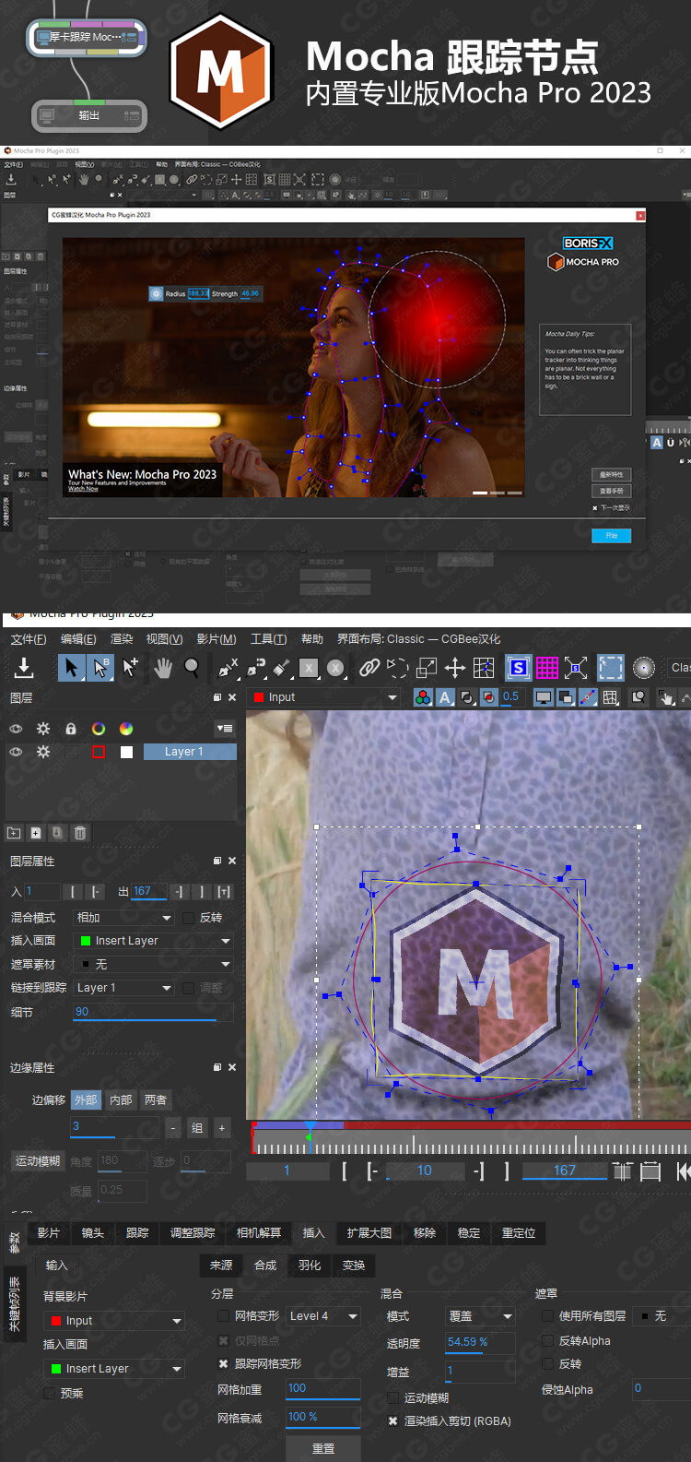Click the 透明度 54.59 % slider
691x1462 pixels.
(x=480, y=1343)
